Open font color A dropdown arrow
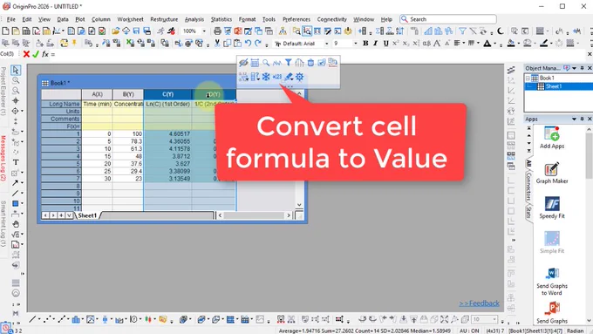This screenshot has height=334, width=593. (495, 44)
